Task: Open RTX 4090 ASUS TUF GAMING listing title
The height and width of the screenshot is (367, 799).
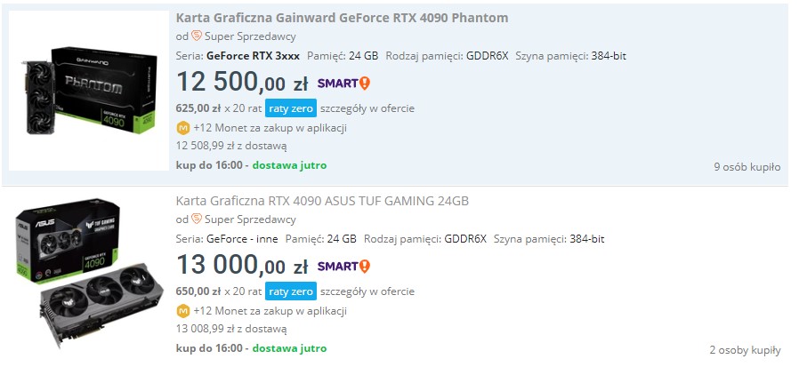Action: pos(322,201)
